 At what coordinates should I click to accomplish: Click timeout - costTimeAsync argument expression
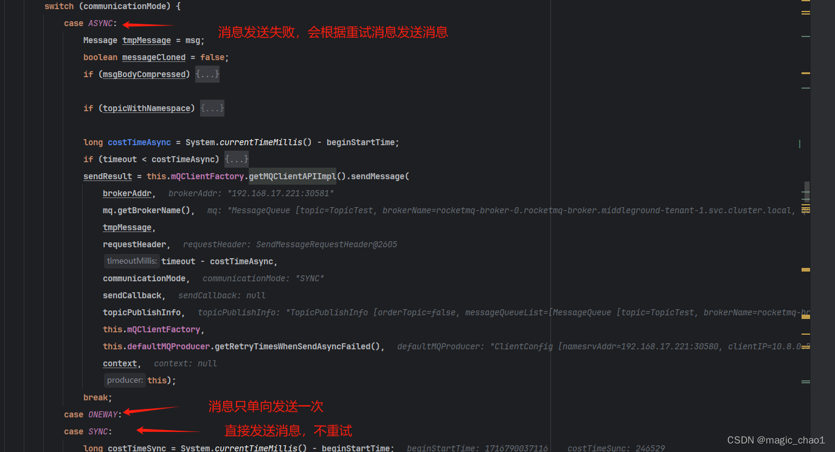tap(217, 261)
